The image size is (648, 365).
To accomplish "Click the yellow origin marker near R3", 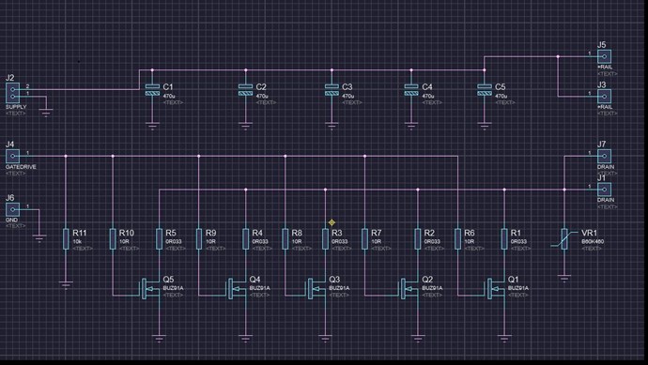I will pyautogui.click(x=332, y=223).
